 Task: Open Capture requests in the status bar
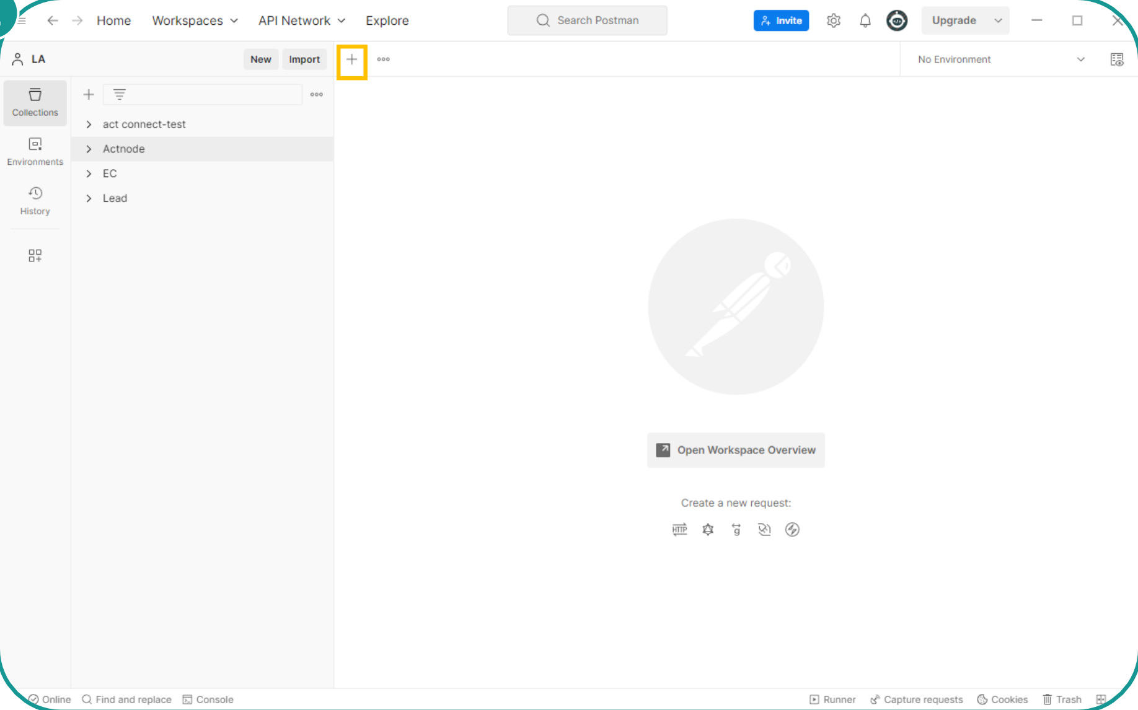(x=916, y=699)
